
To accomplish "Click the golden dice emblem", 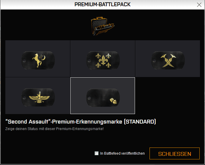I will coord(114,101).
